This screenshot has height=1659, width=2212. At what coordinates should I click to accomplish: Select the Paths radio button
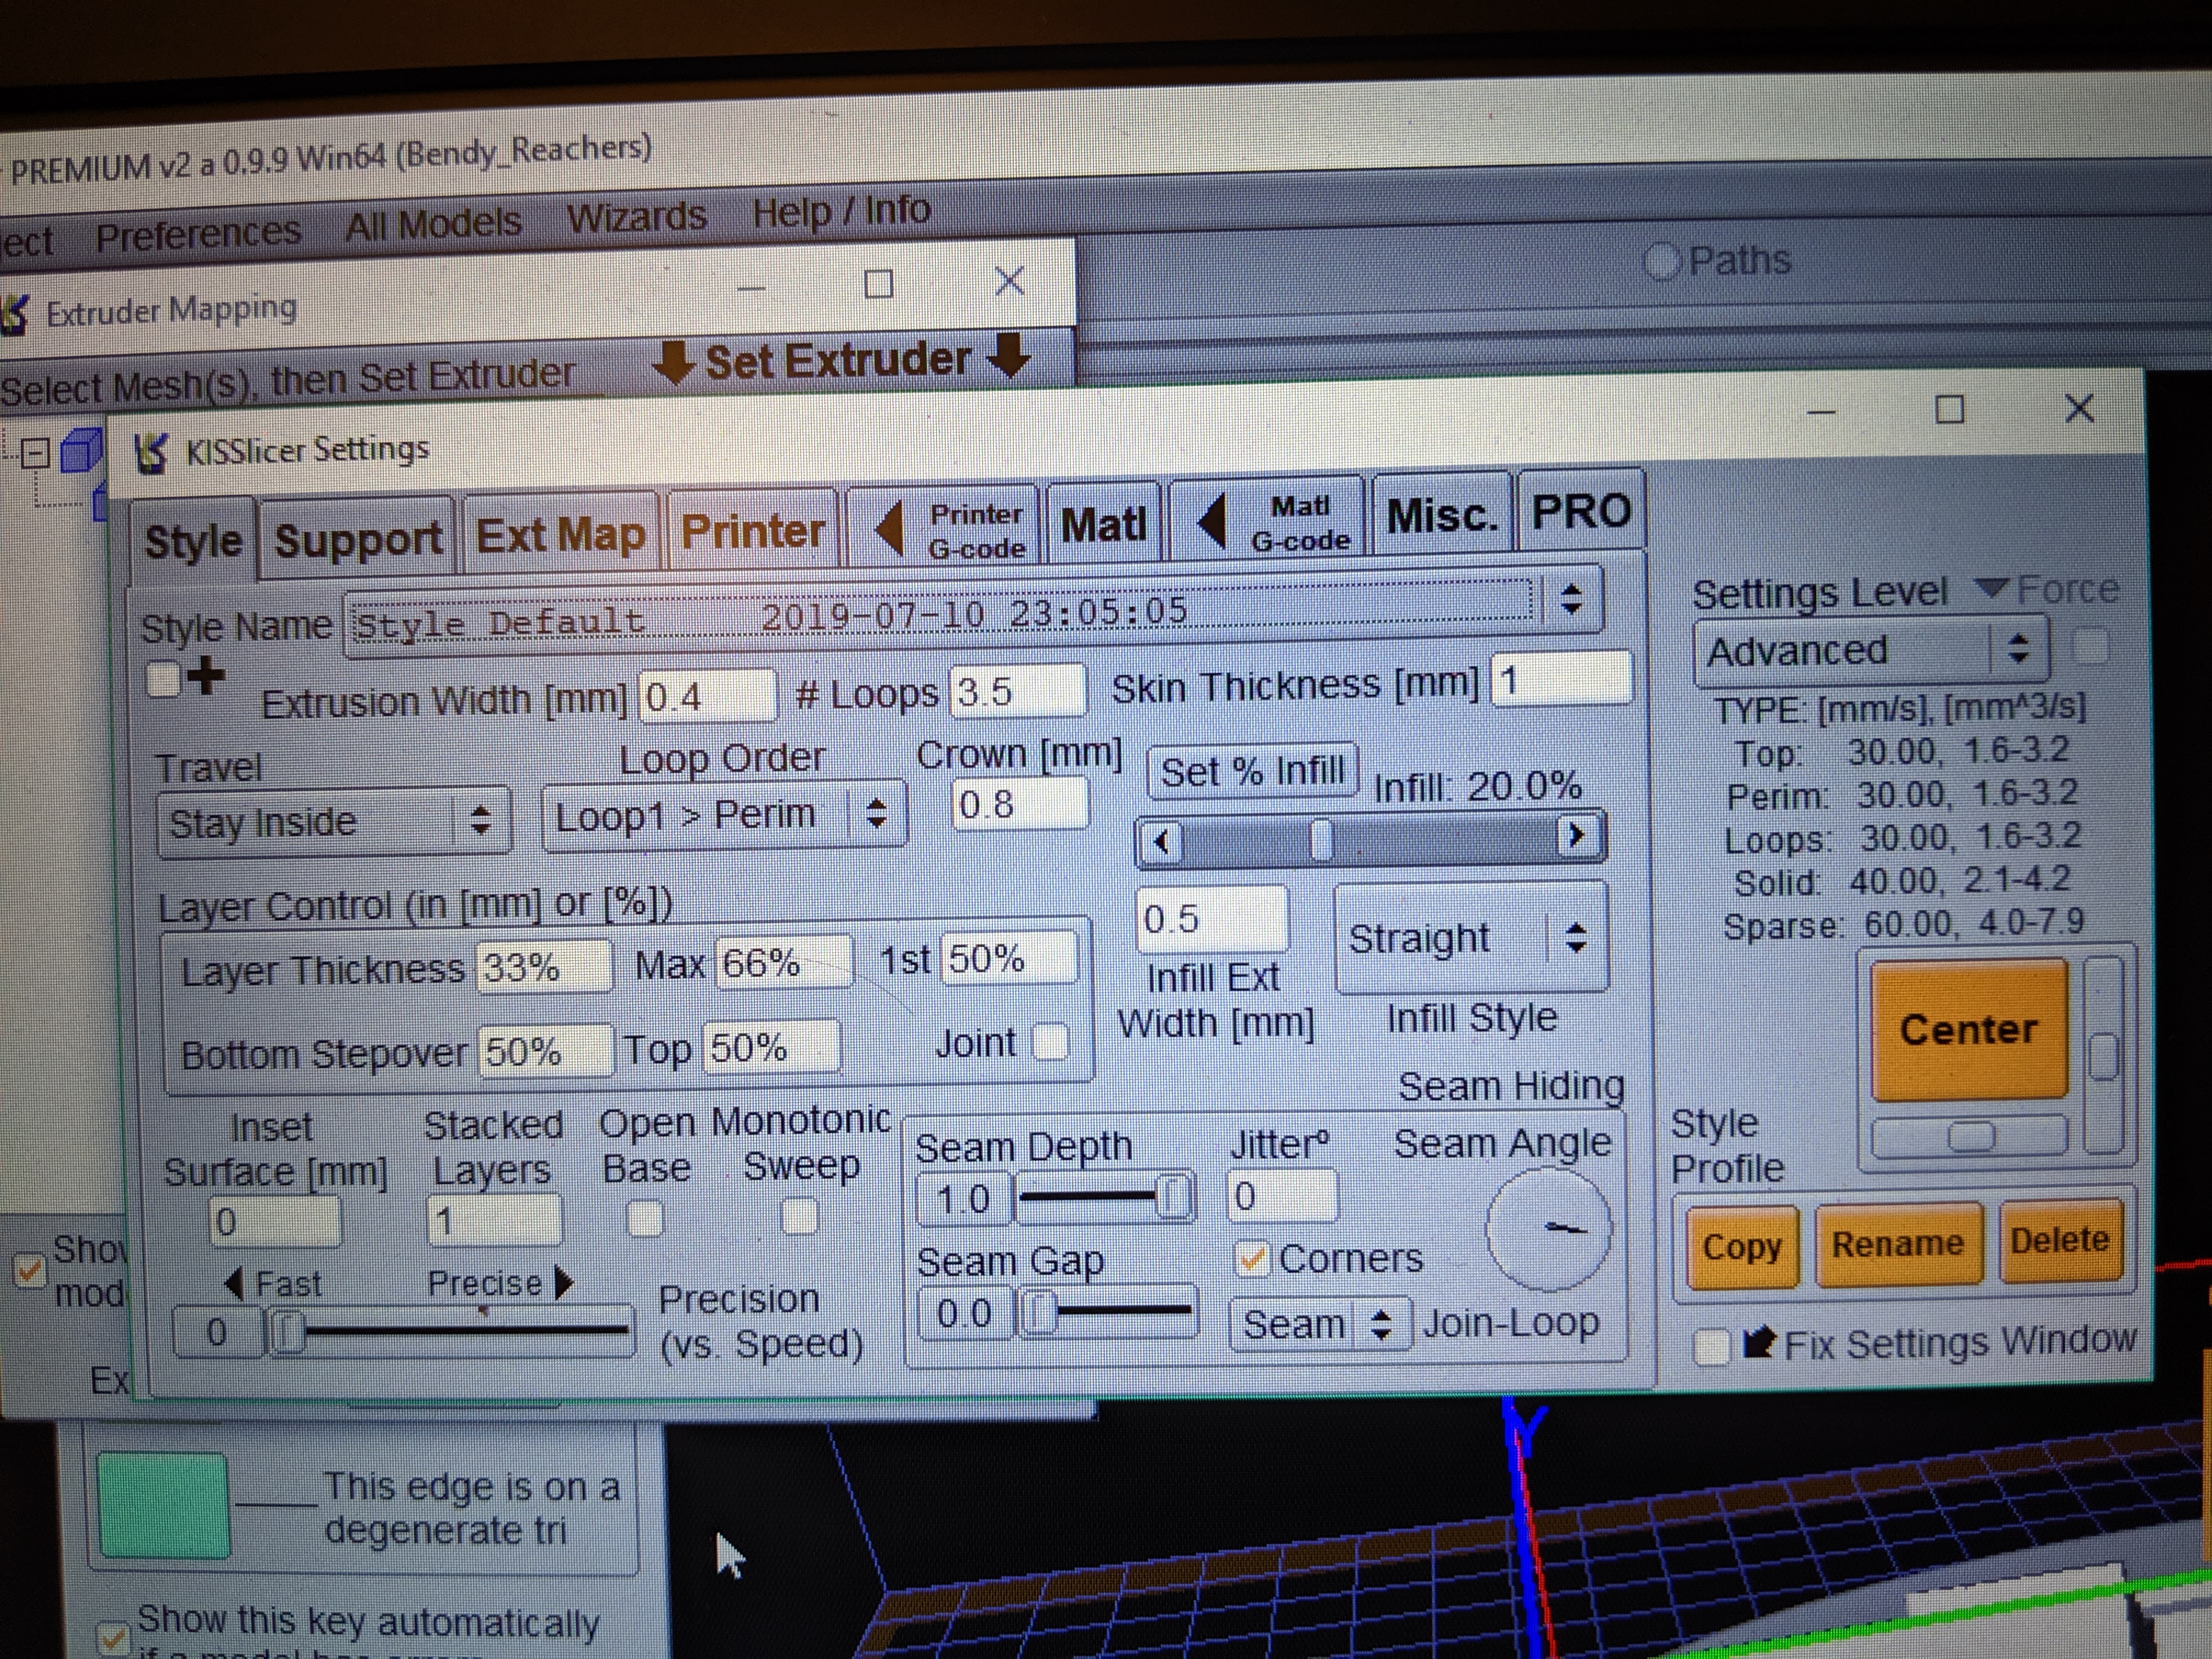pyautogui.click(x=1661, y=263)
